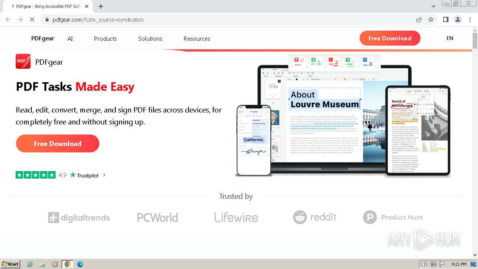
Task: Click the tablet David of Michelangelo image
Action: point(418,131)
